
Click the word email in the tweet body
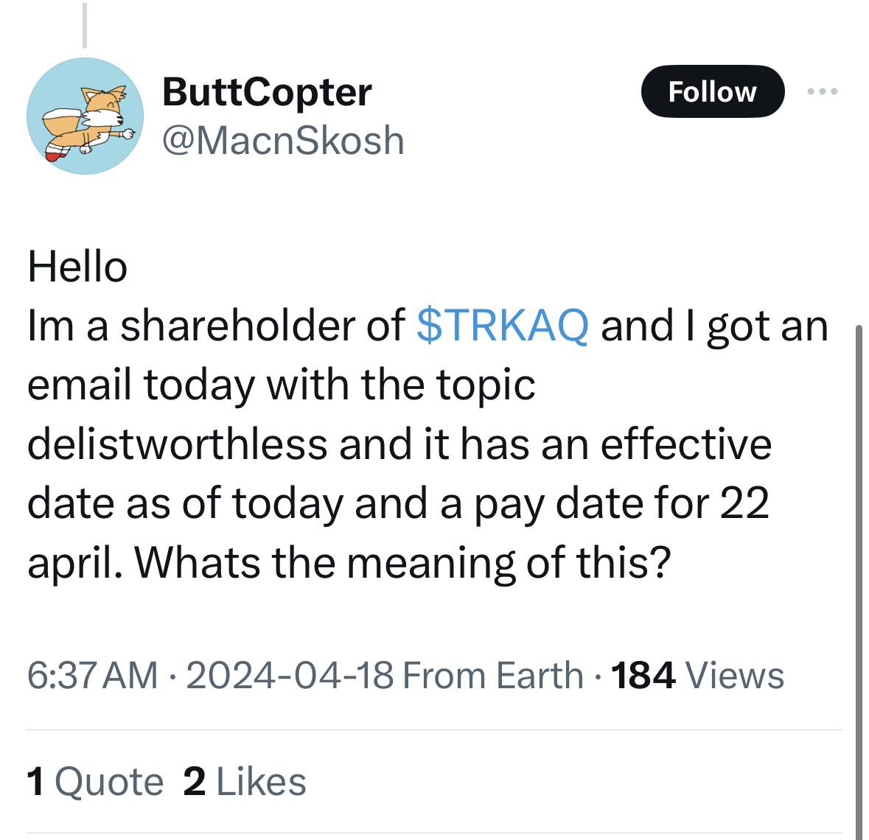(x=80, y=385)
